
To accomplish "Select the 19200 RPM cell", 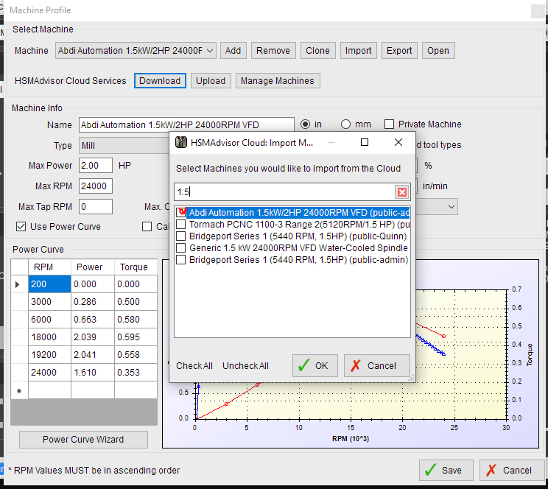I will pyautogui.click(x=49, y=355).
